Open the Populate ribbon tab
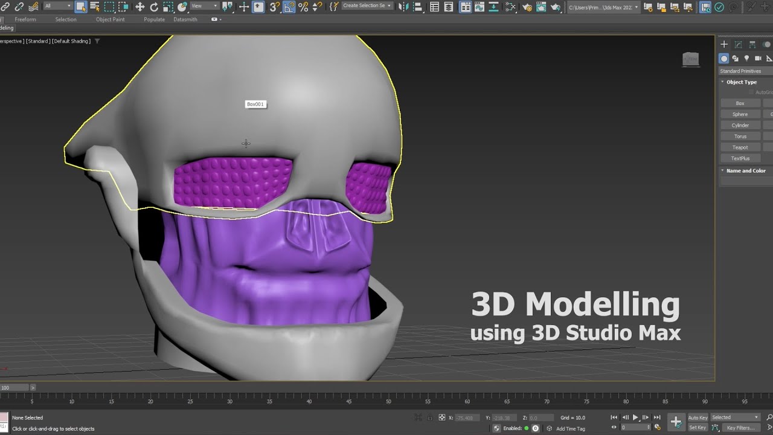Viewport: 773px width, 435px height. [x=154, y=19]
